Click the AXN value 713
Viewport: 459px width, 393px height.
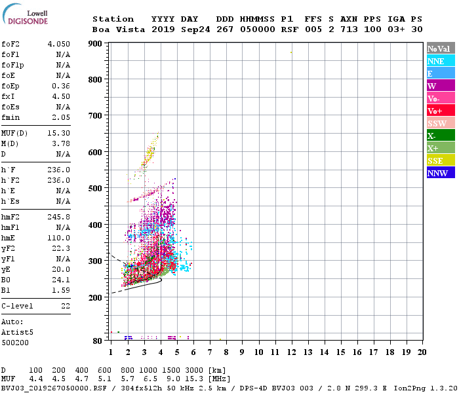(349, 29)
